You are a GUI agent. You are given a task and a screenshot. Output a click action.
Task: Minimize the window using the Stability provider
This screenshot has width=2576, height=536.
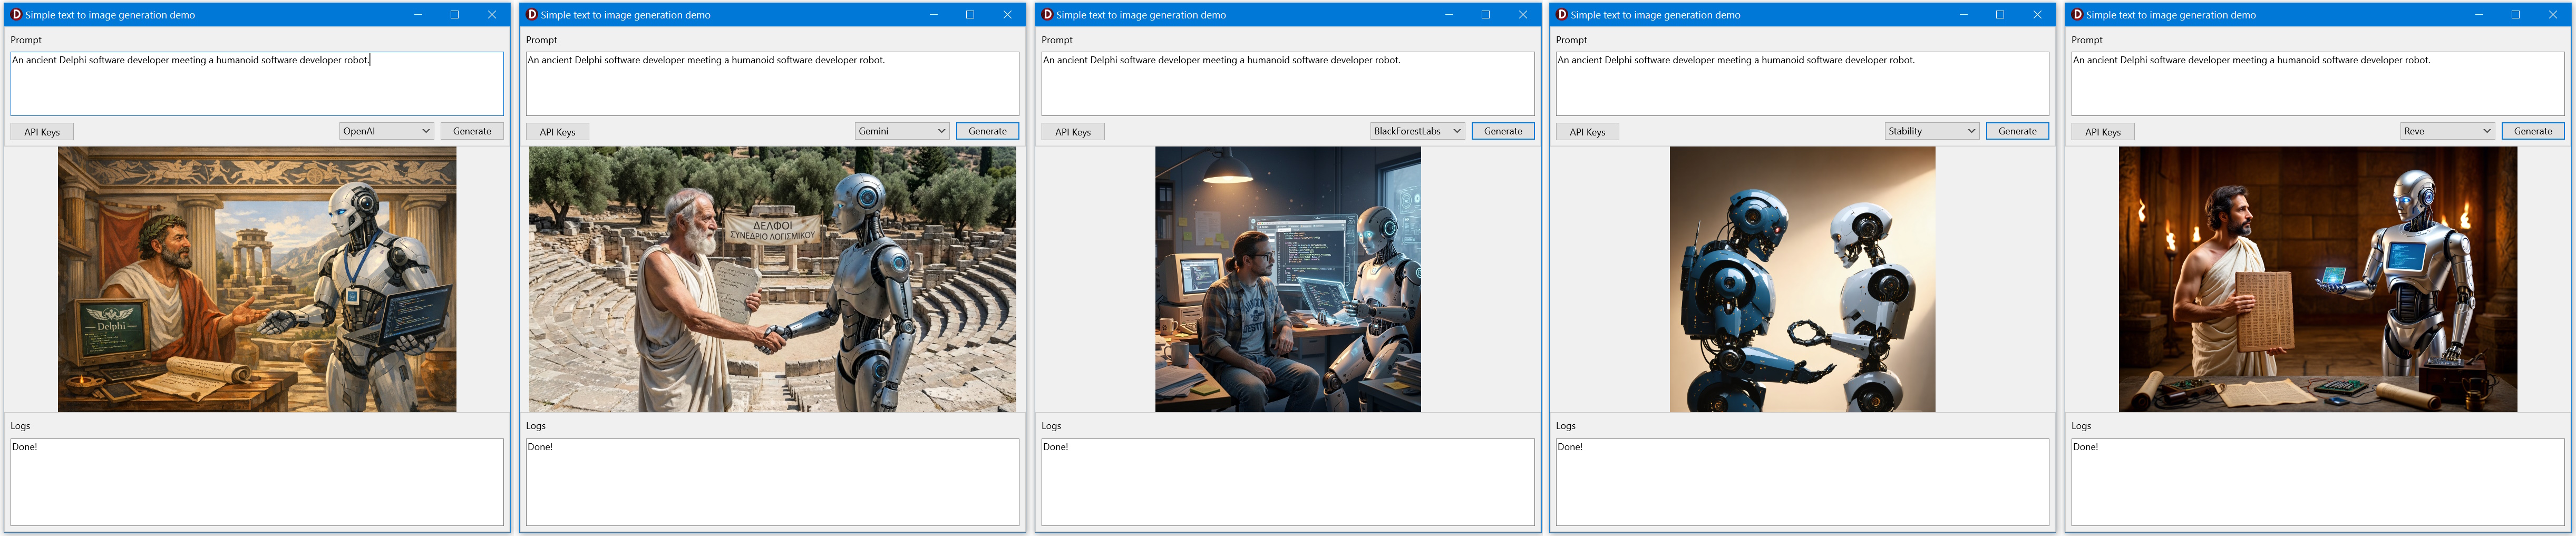[x=1963, y=15]
